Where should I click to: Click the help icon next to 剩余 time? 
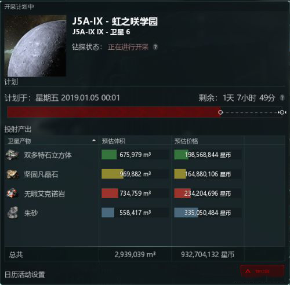coord(282,98)
